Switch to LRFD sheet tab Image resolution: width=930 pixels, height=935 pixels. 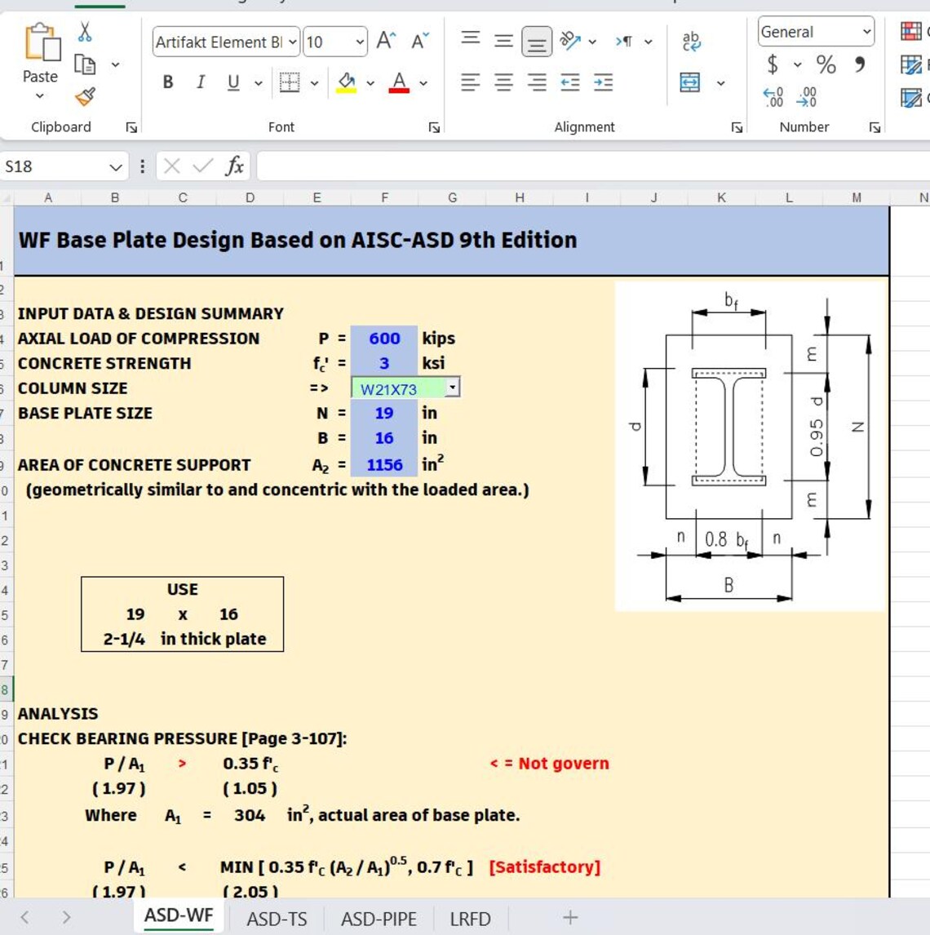pos(471,919)
